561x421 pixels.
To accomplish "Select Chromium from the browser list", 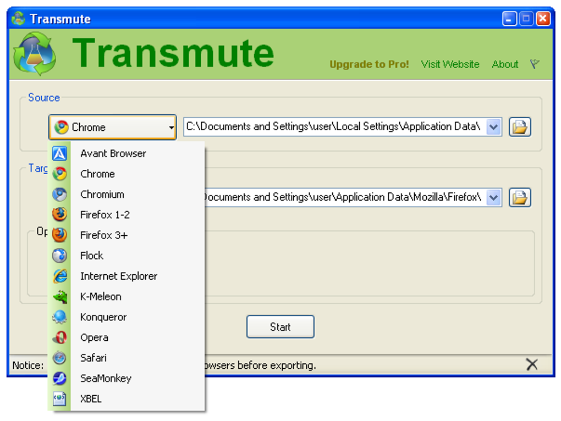I will click(x=127, y=194).
